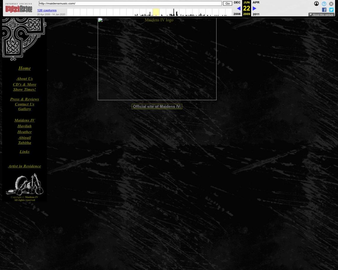
Task: Go to next capture arrow
Action: [x=254, y=8]
